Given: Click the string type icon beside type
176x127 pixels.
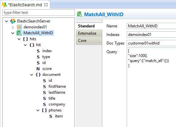Looking at the screenshot, I should tap(38, 57).
